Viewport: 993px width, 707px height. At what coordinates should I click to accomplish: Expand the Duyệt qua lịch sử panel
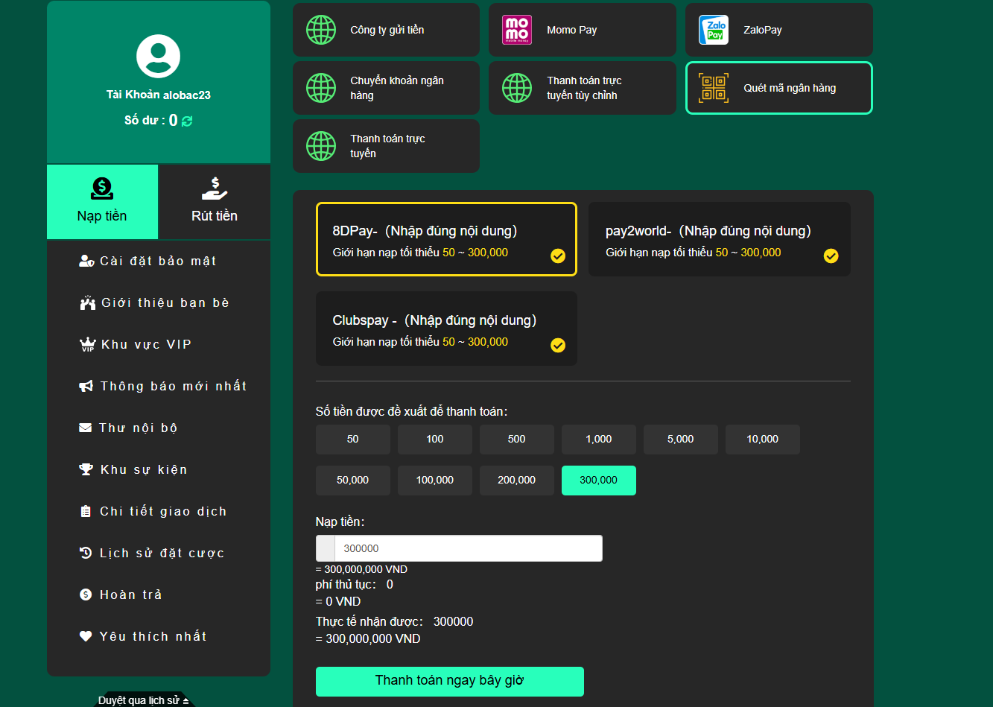tap(145, 700)
